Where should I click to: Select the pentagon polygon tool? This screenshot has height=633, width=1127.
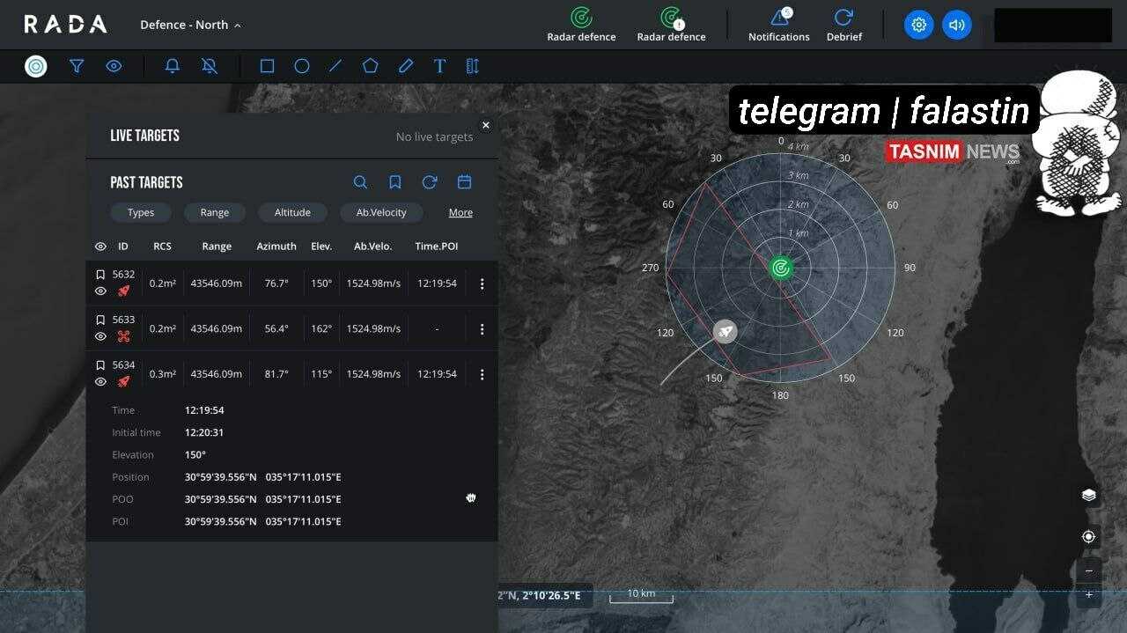point(370,66)
